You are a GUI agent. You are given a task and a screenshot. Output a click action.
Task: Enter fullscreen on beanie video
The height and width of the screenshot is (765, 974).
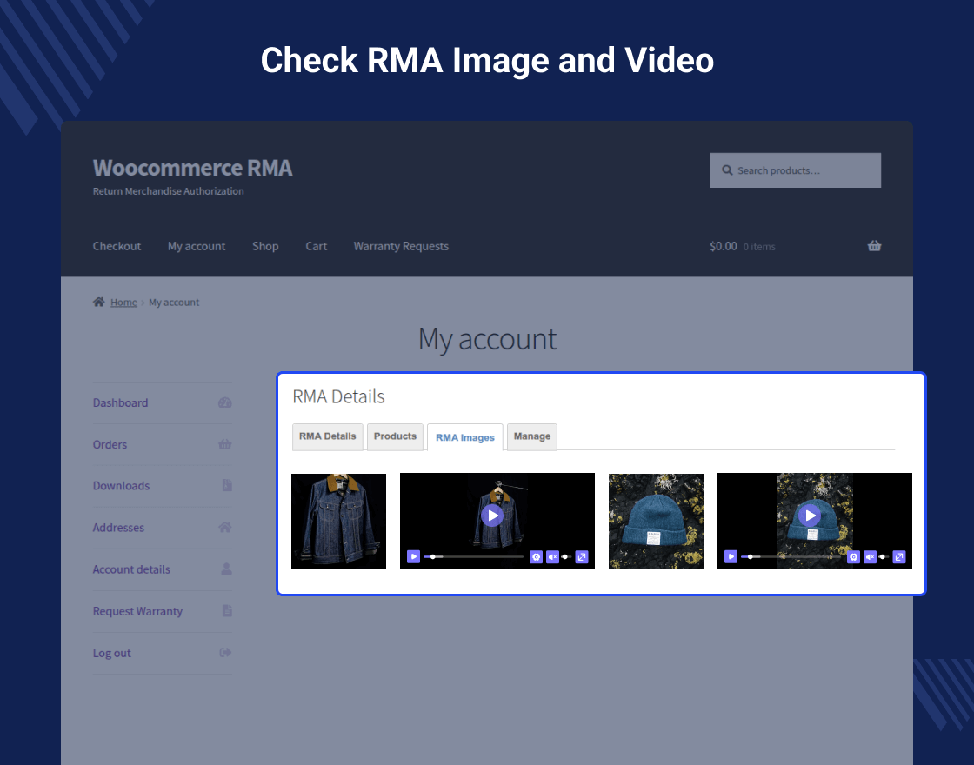pos(899,557)
